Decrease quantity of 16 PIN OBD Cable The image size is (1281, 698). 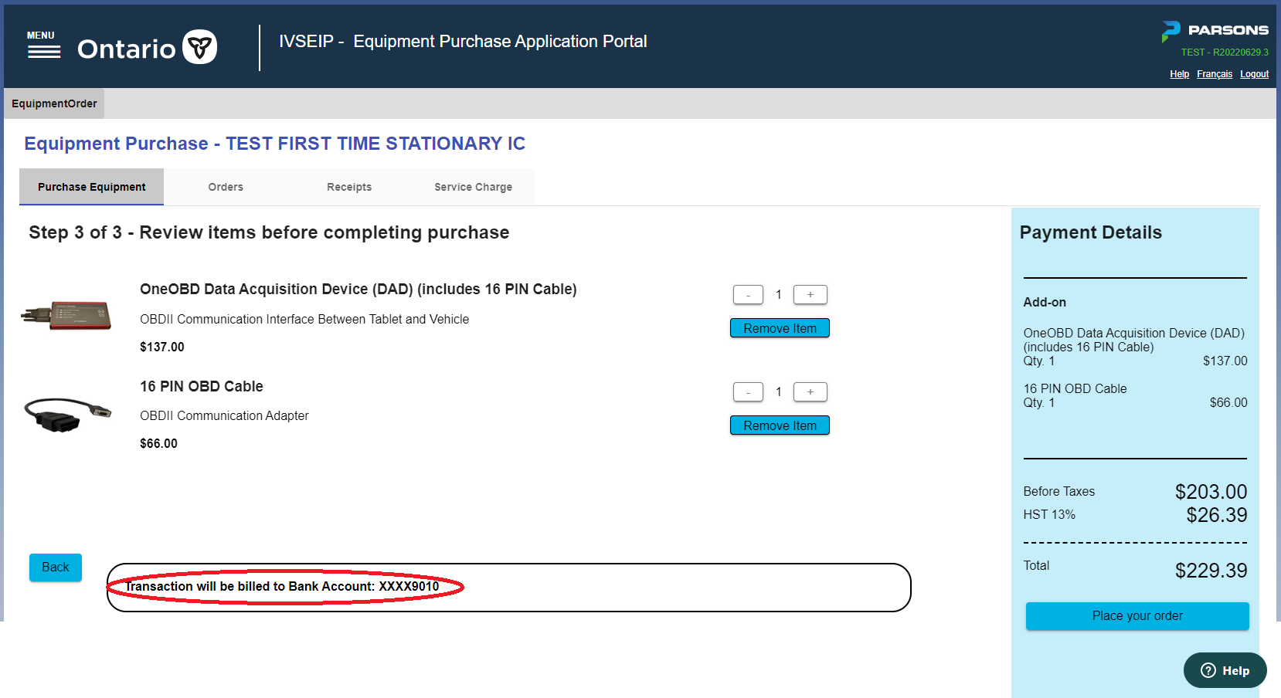pos(748,391)
